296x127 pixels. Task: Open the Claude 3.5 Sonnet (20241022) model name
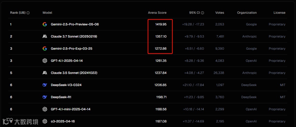click(74, 73)
